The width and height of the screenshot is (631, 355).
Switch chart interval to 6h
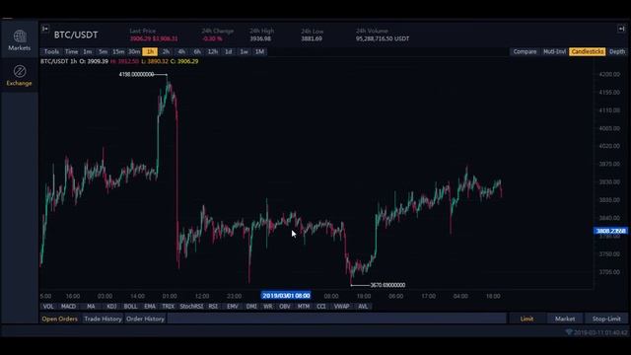click(x=197, y=52)
